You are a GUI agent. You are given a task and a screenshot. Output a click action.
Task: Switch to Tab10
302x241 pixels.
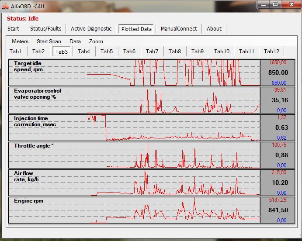222,52
